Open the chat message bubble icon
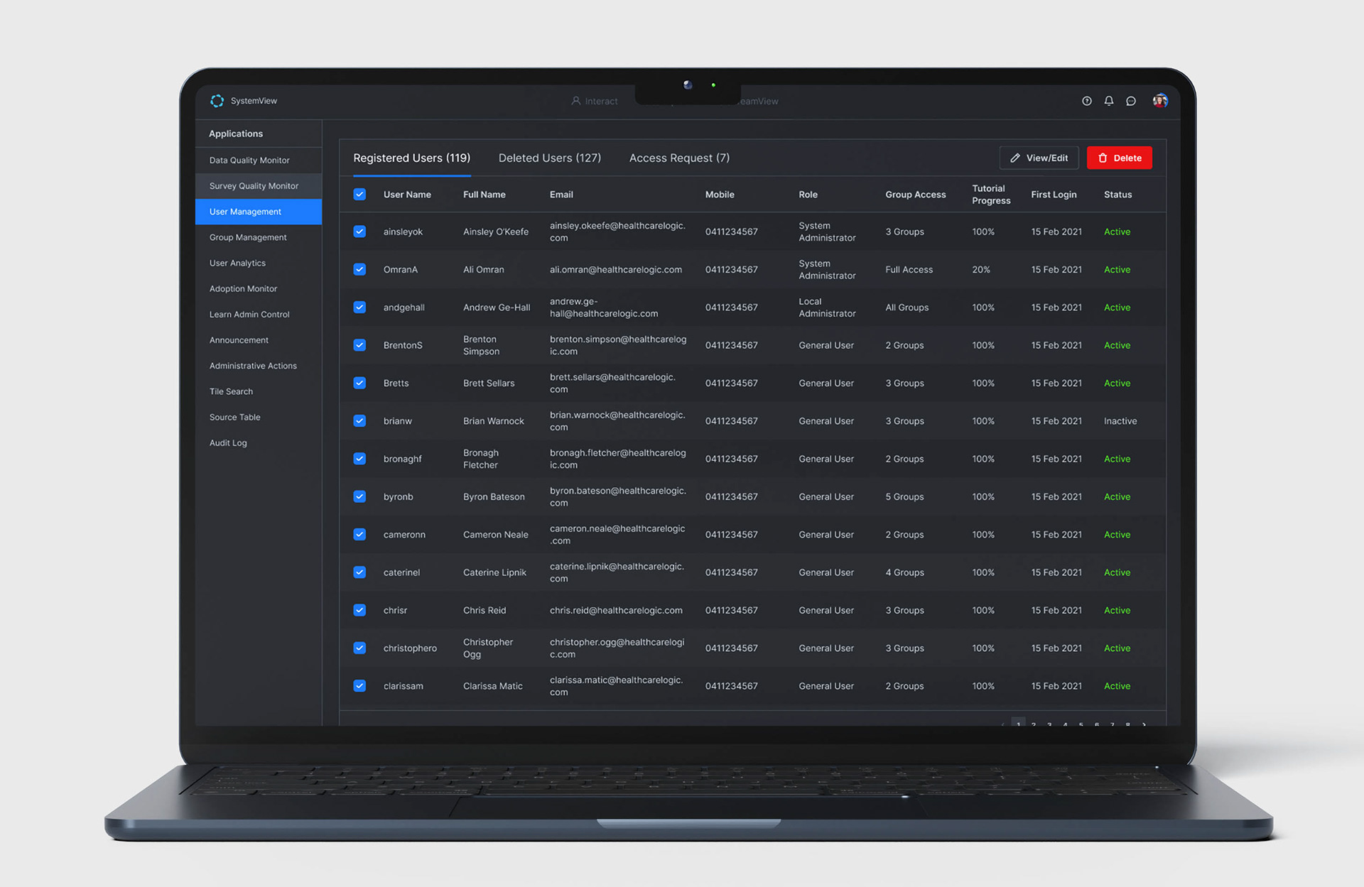 point(1131,101)
